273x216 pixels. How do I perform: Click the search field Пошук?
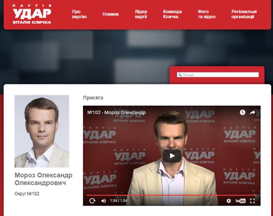[218, 75]
